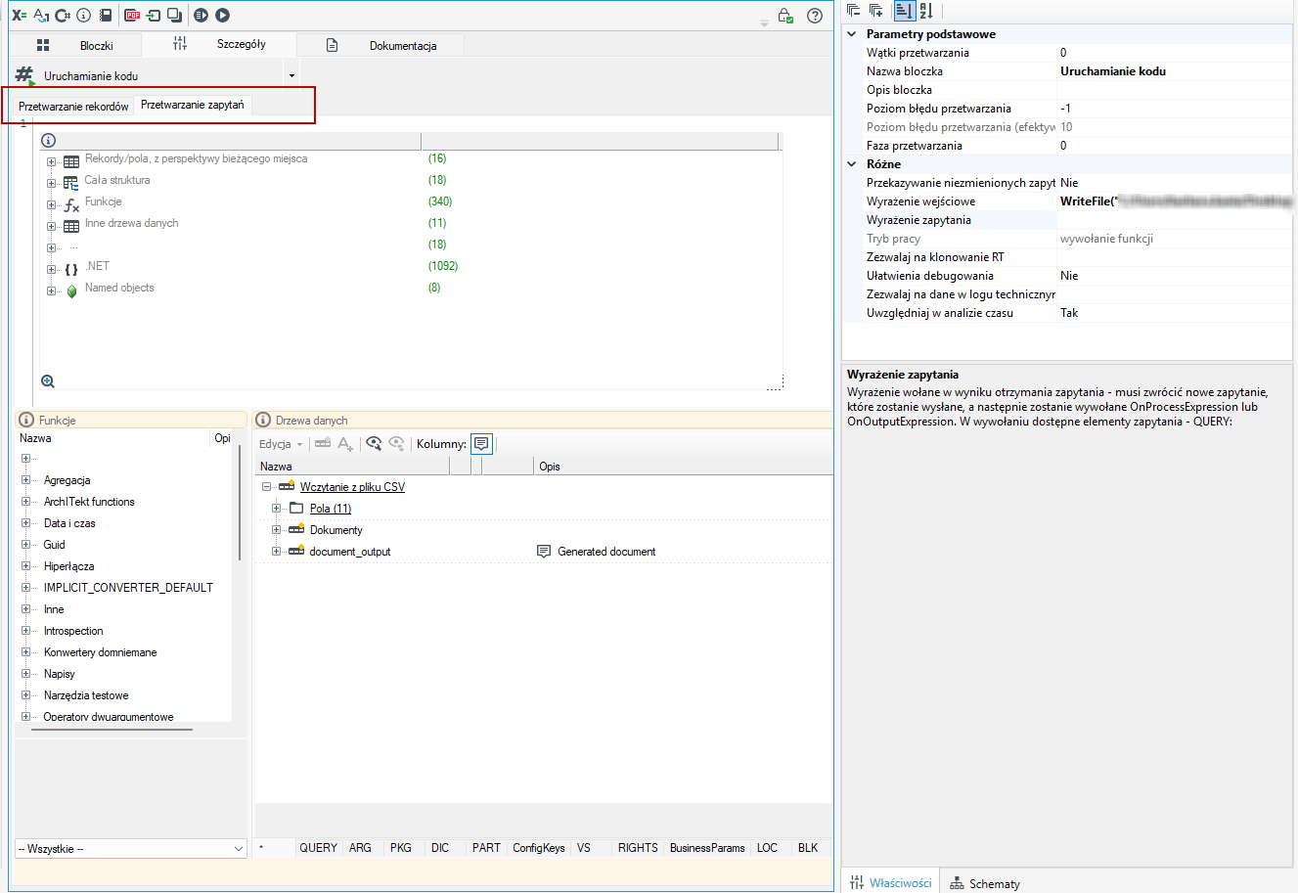Screen dimensions: 1298x893
Task: Click the magnifier zoom icon below expression tree
Action: pos(48,381)
